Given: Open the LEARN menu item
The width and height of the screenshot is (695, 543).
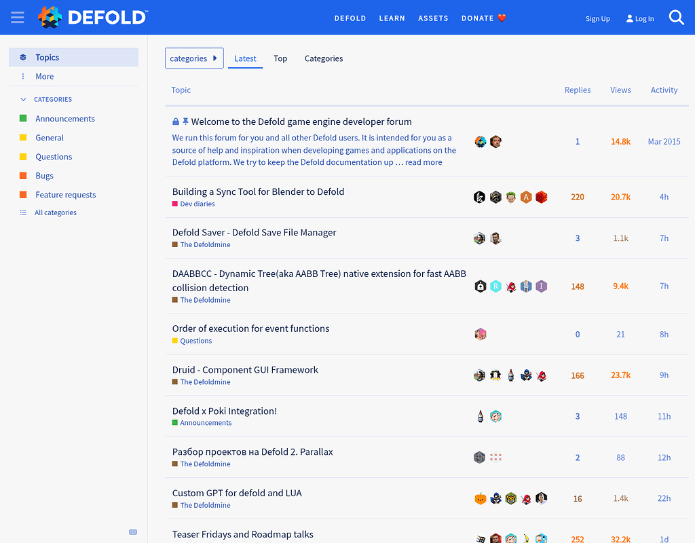Looking at the screenshot, I should [392, 18].
